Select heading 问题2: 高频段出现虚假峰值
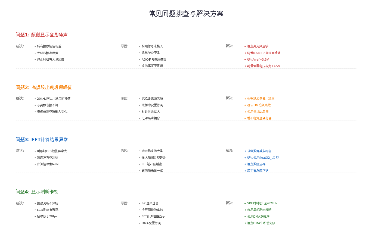 coord(44,87)
